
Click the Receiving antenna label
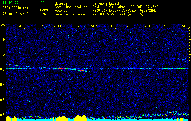(x=70, y=14)
